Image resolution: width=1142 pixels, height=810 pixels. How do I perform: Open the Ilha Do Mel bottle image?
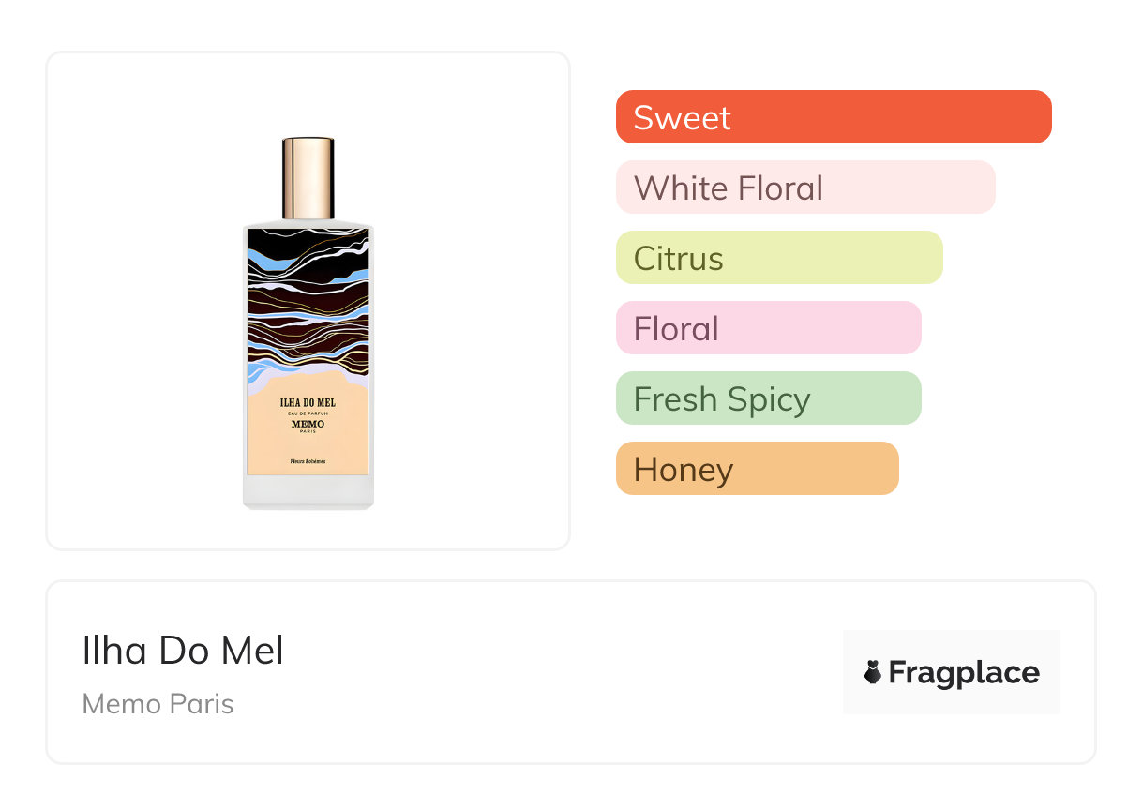[308, 323]
